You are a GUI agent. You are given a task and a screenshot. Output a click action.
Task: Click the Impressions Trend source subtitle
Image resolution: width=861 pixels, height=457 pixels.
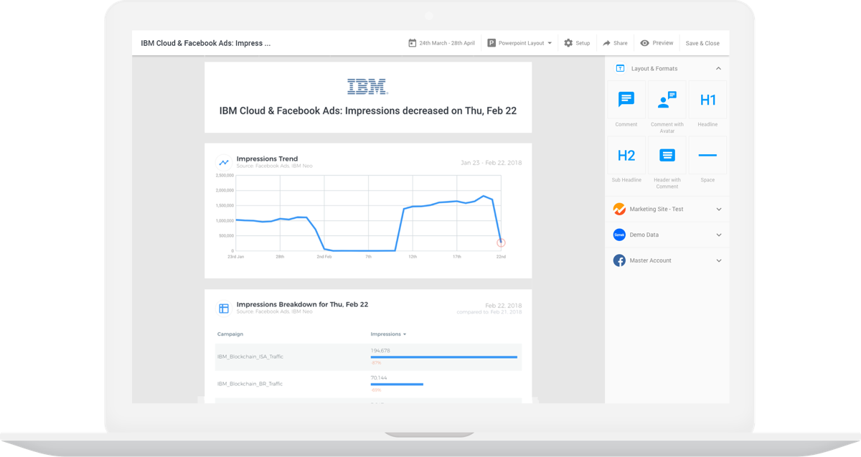pyautogui.click(x=274, y=166)
